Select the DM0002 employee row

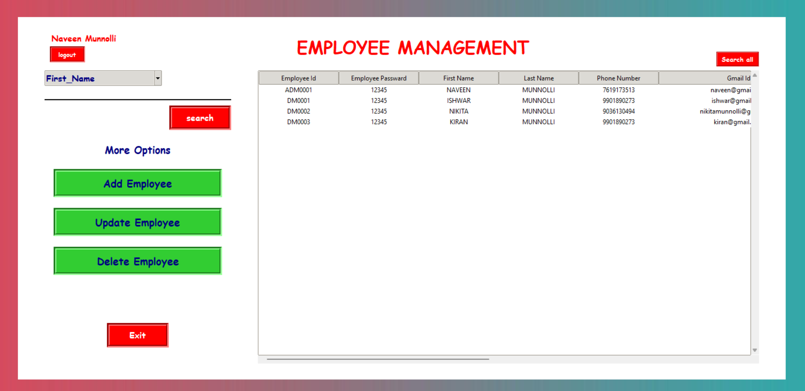(x=505, y=111)
